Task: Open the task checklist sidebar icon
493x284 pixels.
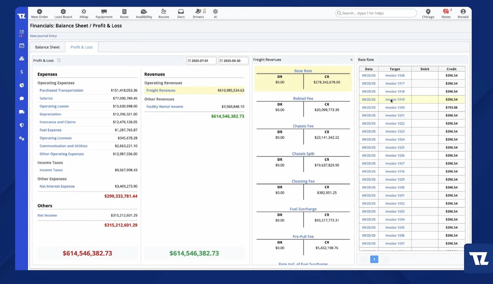Action: 21,32
